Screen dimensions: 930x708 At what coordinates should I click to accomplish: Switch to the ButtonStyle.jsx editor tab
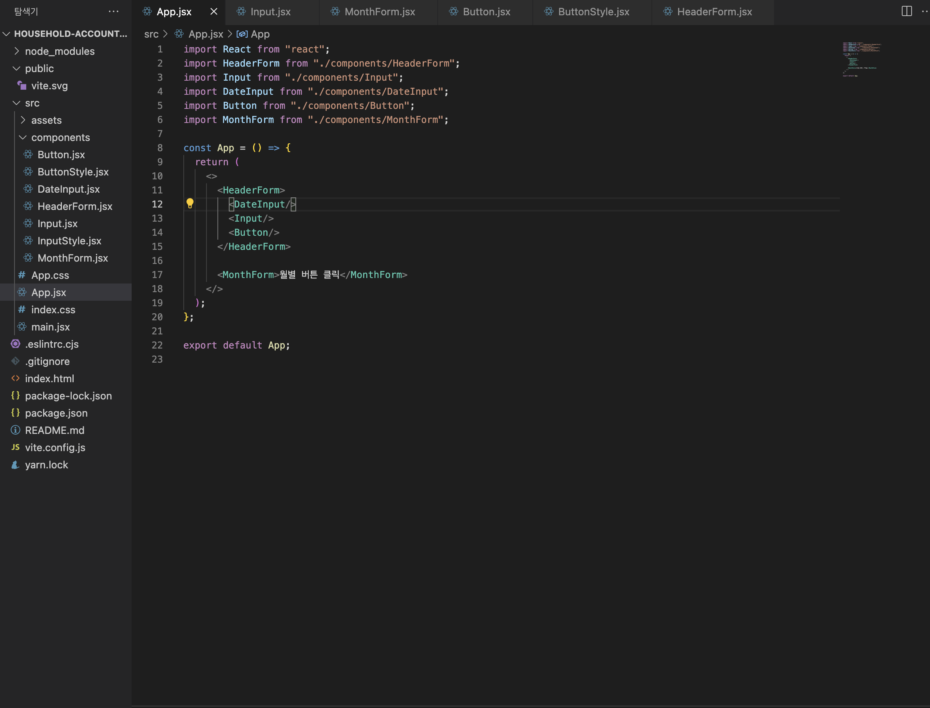pyautogui.click(x=593, y=12)
